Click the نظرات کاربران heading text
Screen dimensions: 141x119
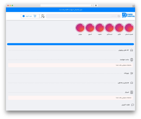[x=125, y=105]
